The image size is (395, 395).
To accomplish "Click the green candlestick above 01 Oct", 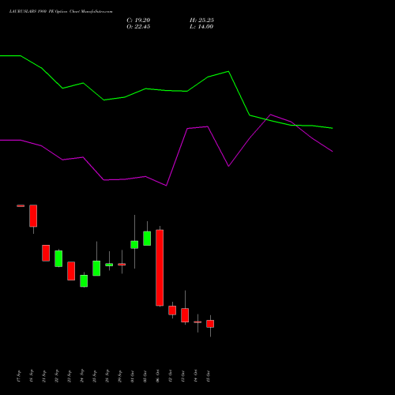I will [134, 244].
